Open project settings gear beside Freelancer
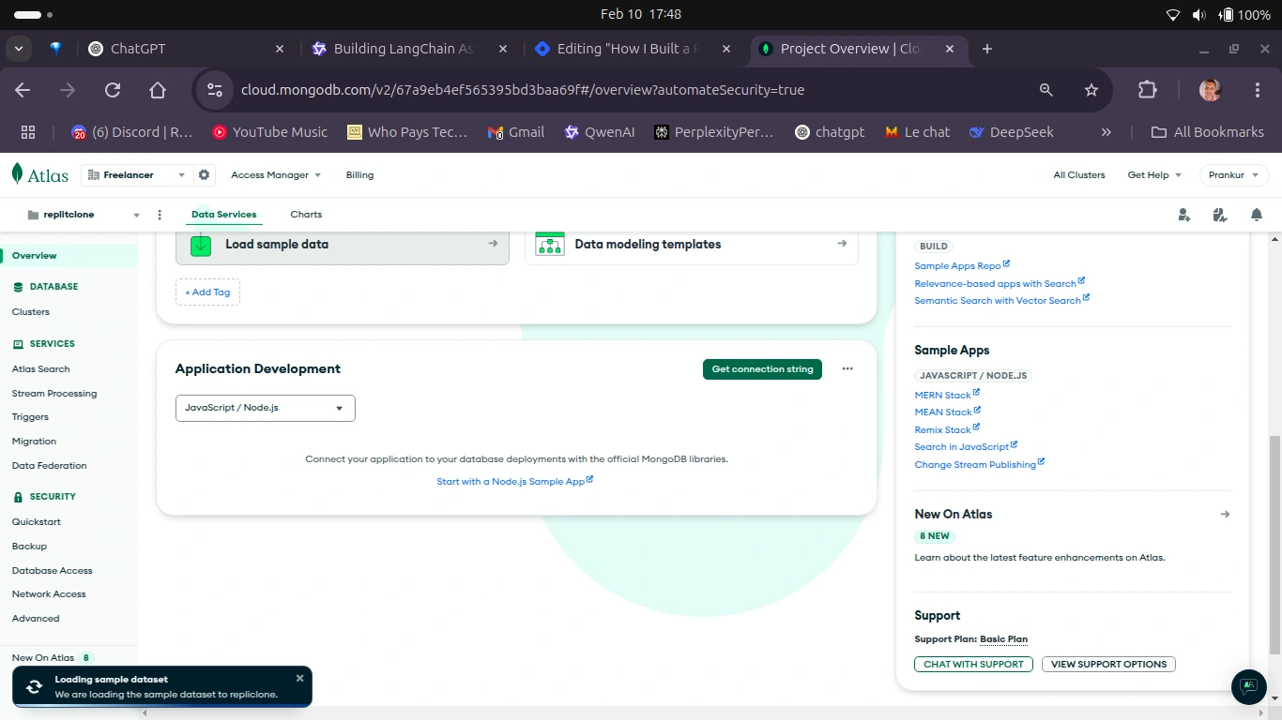Viewport: 1282px width, 720px height. pos(204,174)
